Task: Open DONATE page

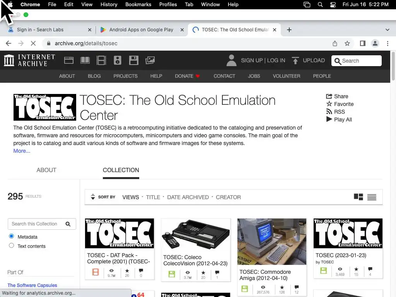Action: tap(187, 76)
